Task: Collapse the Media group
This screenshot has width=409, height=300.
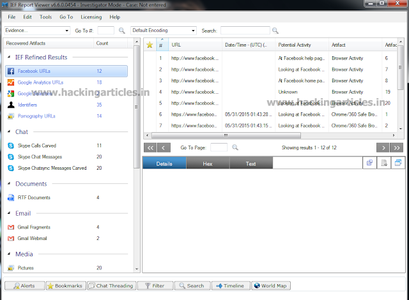Action: point(9,253)
